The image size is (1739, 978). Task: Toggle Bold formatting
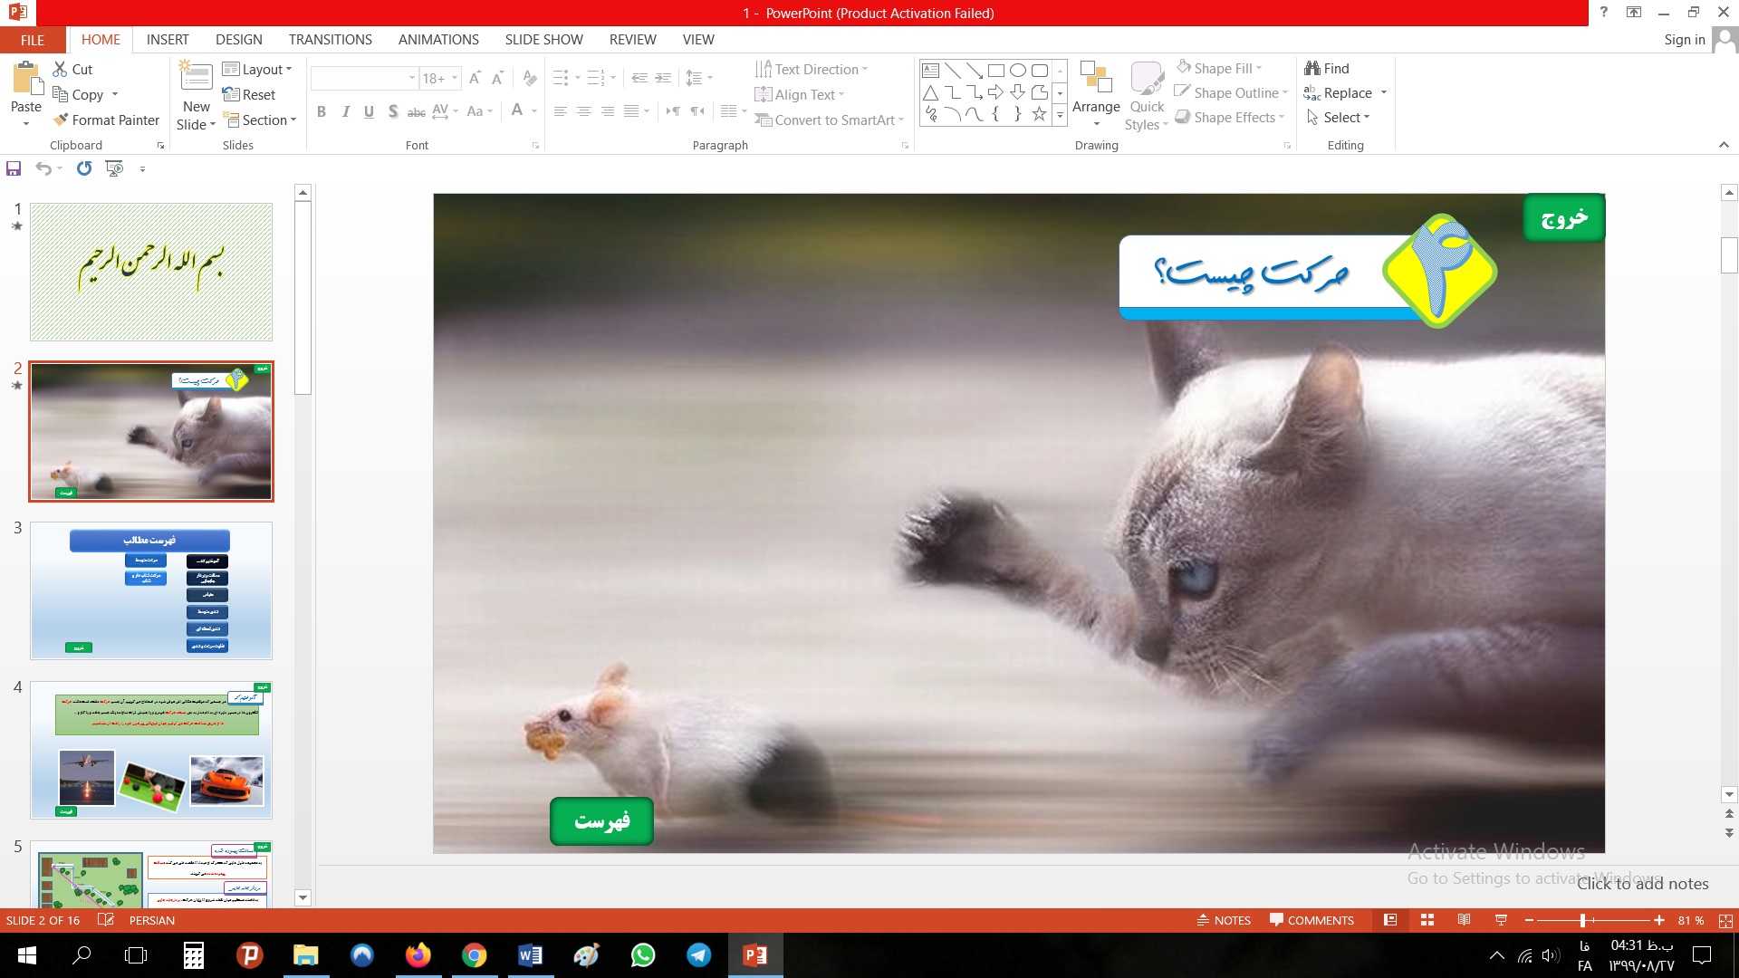tap(322, 111)
